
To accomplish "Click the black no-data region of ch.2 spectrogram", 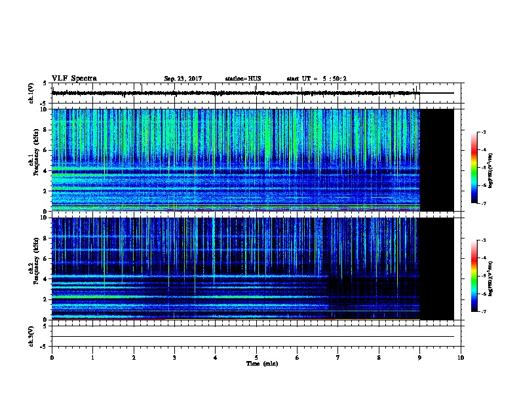I will tap(437, 269).
